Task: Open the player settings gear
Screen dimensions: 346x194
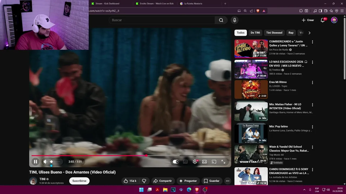Action: (x=195, y=162)
